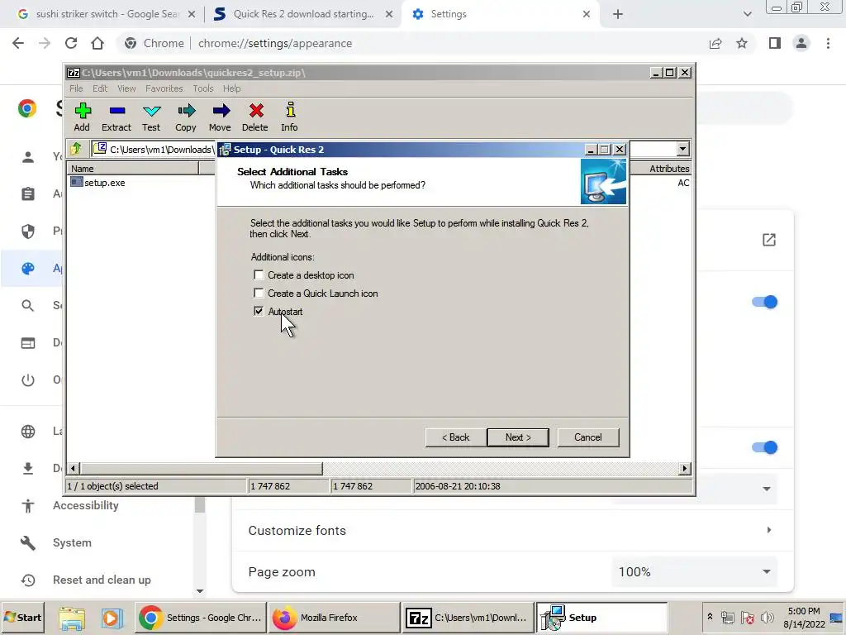Check Create a desktop icon

(259, 275)
